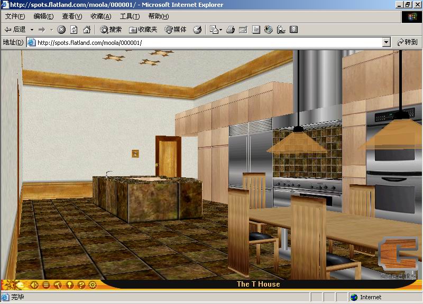Click the light bulb icon in bottom bar
Viewport: 423px width, 304px height.
[70, 284]
